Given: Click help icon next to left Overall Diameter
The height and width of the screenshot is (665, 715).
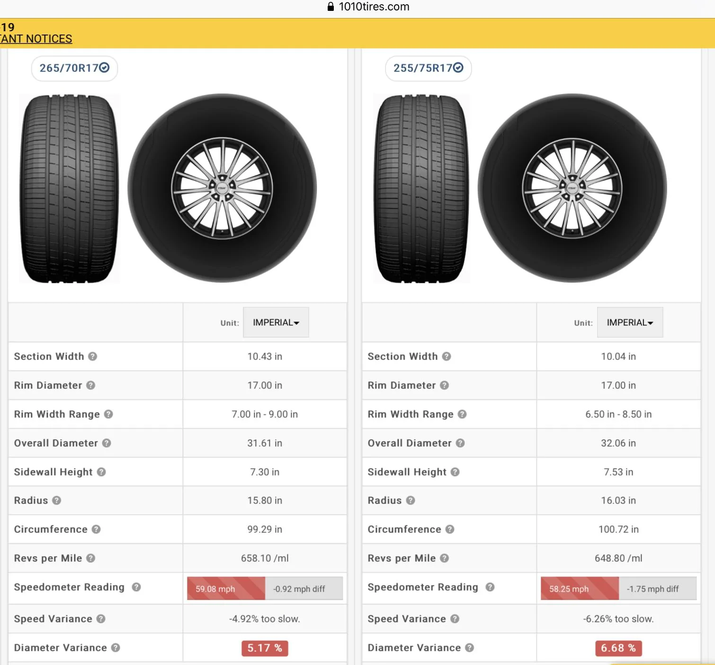Looking at the screenshot, I should pyautogui.click(x=107, y=443).
